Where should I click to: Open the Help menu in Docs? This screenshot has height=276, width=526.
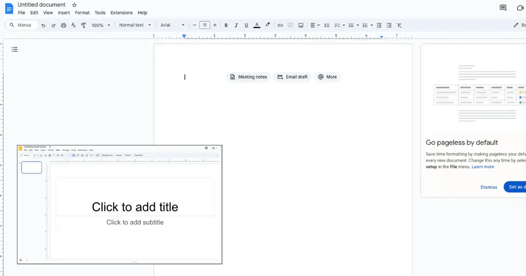142,13
